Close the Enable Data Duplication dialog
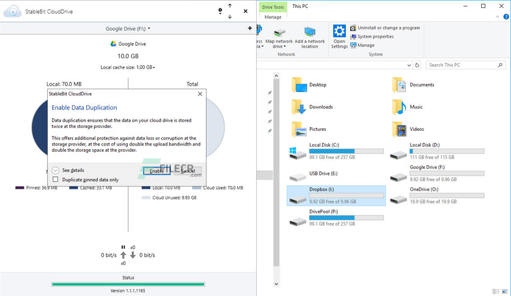 click(x=200, y=94)
